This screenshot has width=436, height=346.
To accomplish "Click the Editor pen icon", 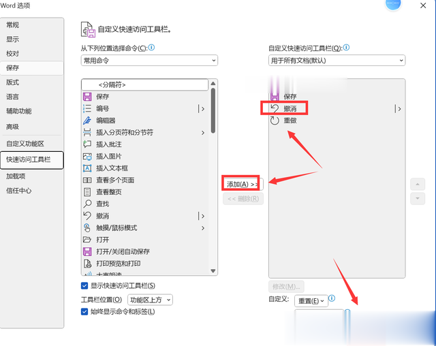I will pos(87,121).
